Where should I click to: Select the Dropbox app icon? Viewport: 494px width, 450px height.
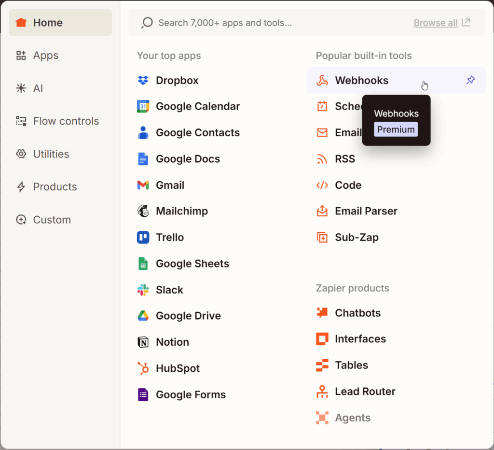[143, 80]
